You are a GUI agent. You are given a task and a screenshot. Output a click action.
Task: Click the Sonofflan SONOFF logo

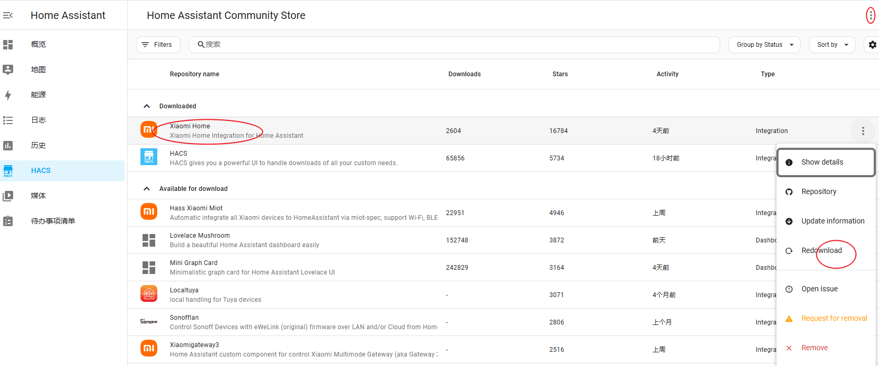149,321
